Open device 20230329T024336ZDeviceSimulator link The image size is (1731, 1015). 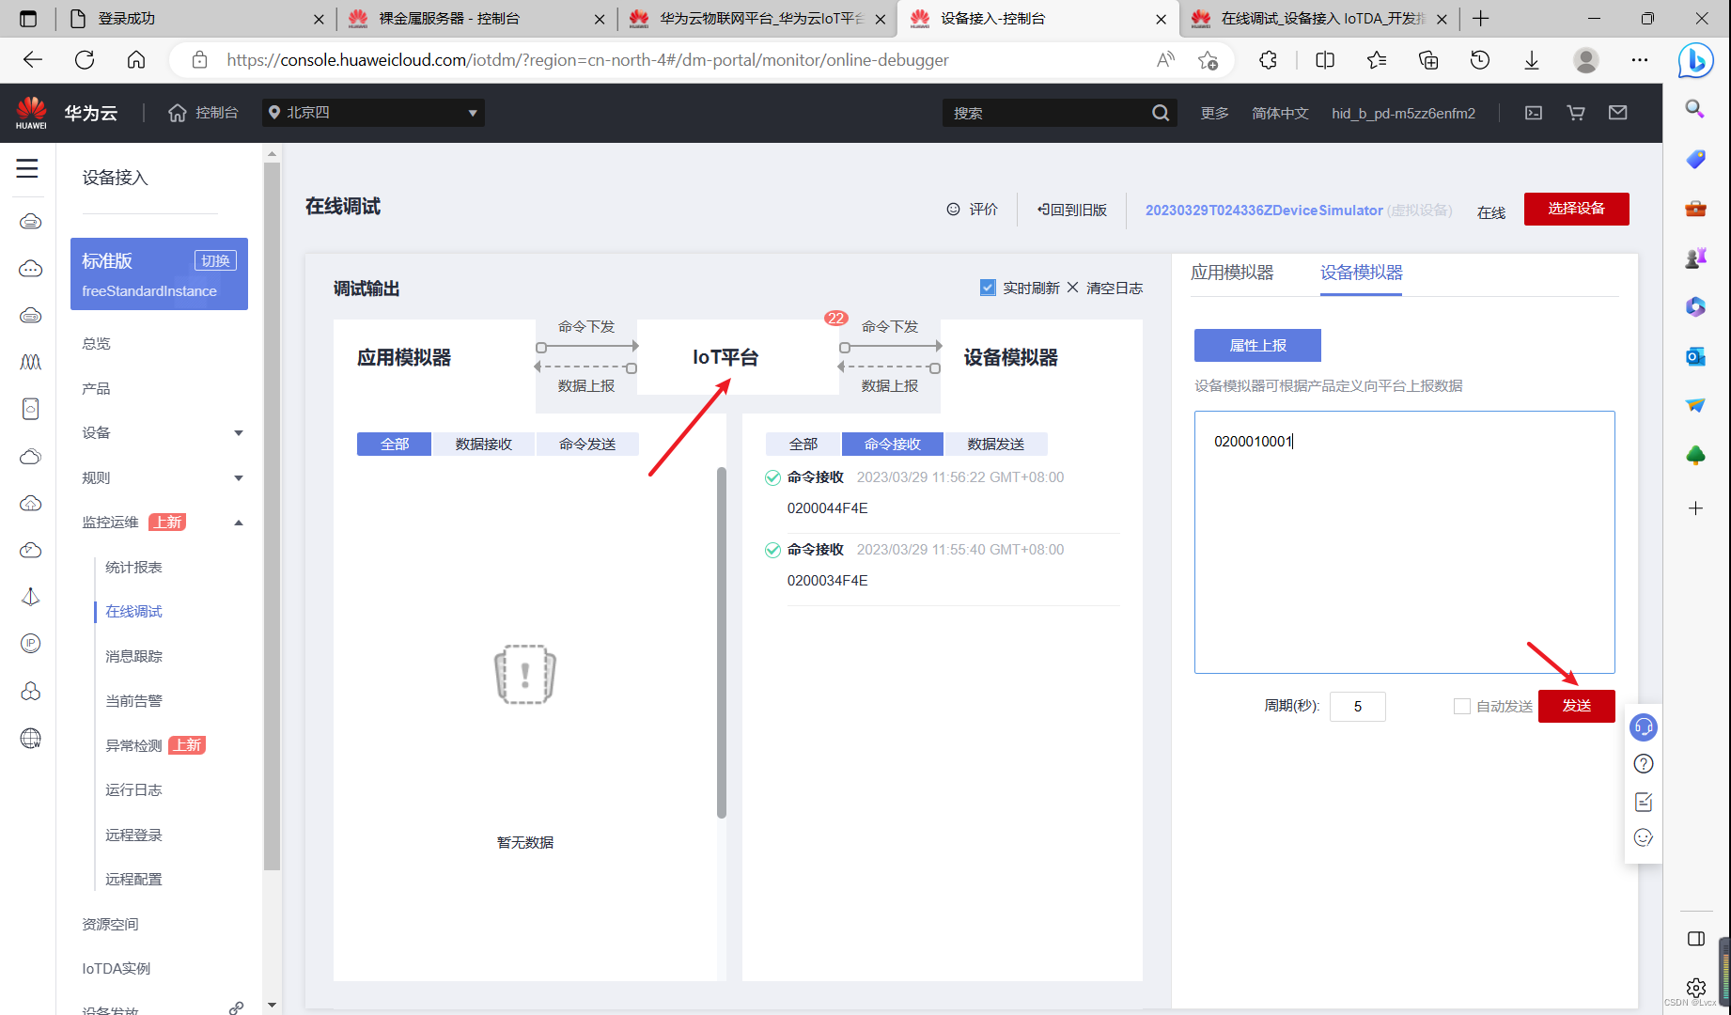click(x=1264, y=211)
